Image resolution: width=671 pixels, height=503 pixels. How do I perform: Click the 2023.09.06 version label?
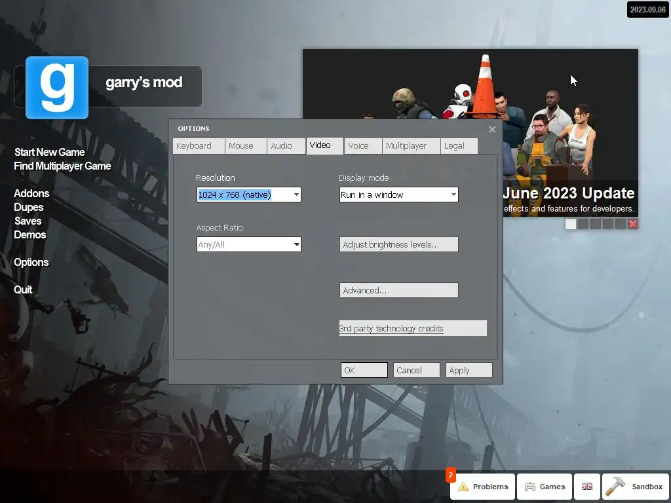pyautogui.click(x=648, y=9)
